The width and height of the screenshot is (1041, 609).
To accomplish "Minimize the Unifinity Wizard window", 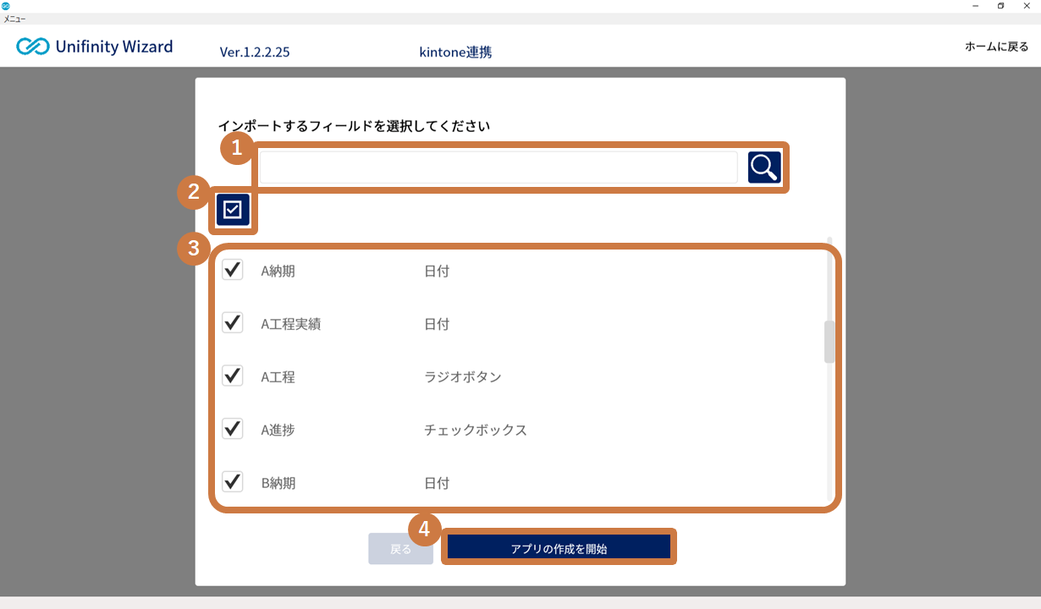I will pos(974,6).
